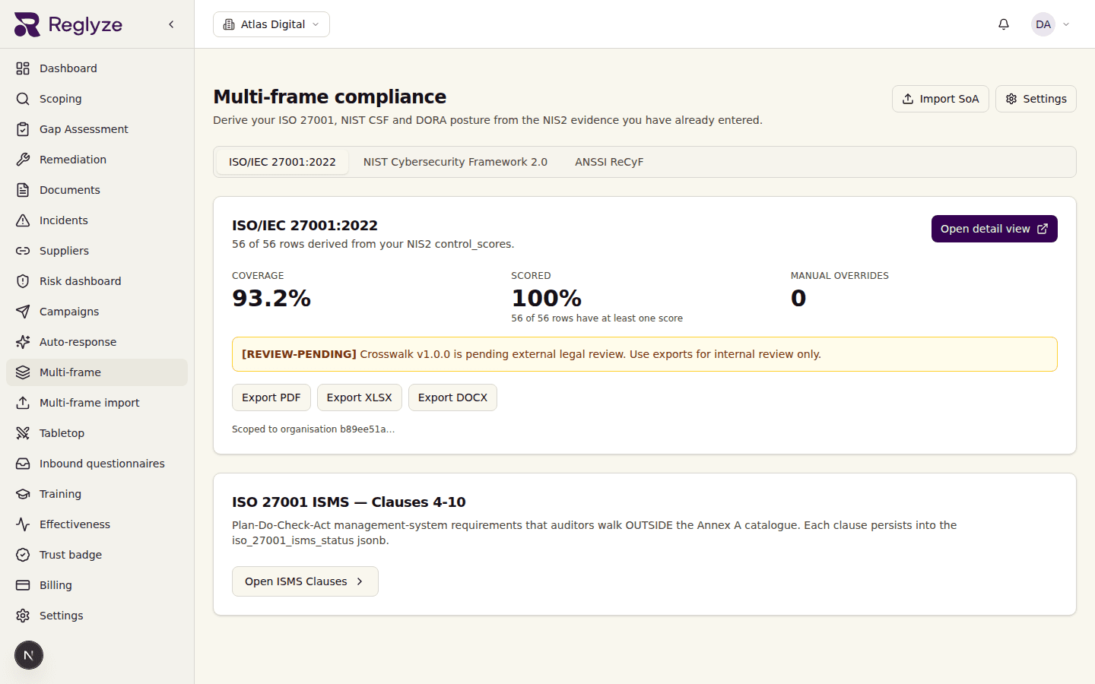Click the 'Multi-frame compliance' page title

click(330, 97)
